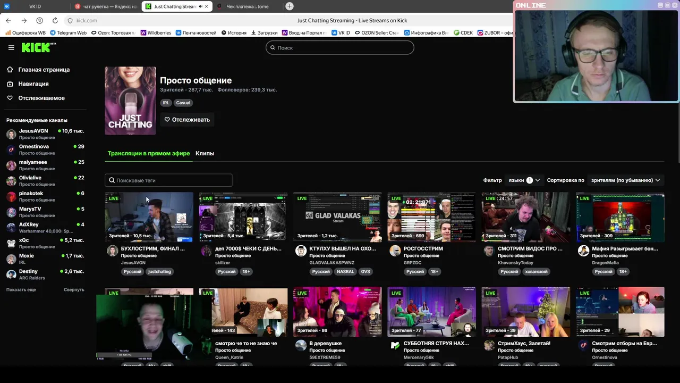Open maiyameee avatar in recommended channels
Viewport: 680px width, 383px height.
[11, 165]
